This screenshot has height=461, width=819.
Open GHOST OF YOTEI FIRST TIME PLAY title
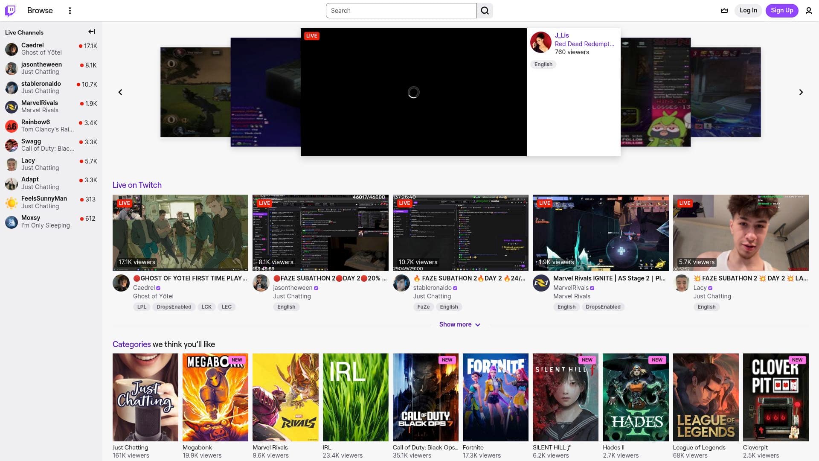tap(190, 278)
